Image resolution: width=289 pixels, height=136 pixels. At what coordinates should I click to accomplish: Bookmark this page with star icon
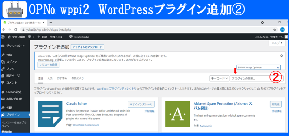[x=275, y=30]
